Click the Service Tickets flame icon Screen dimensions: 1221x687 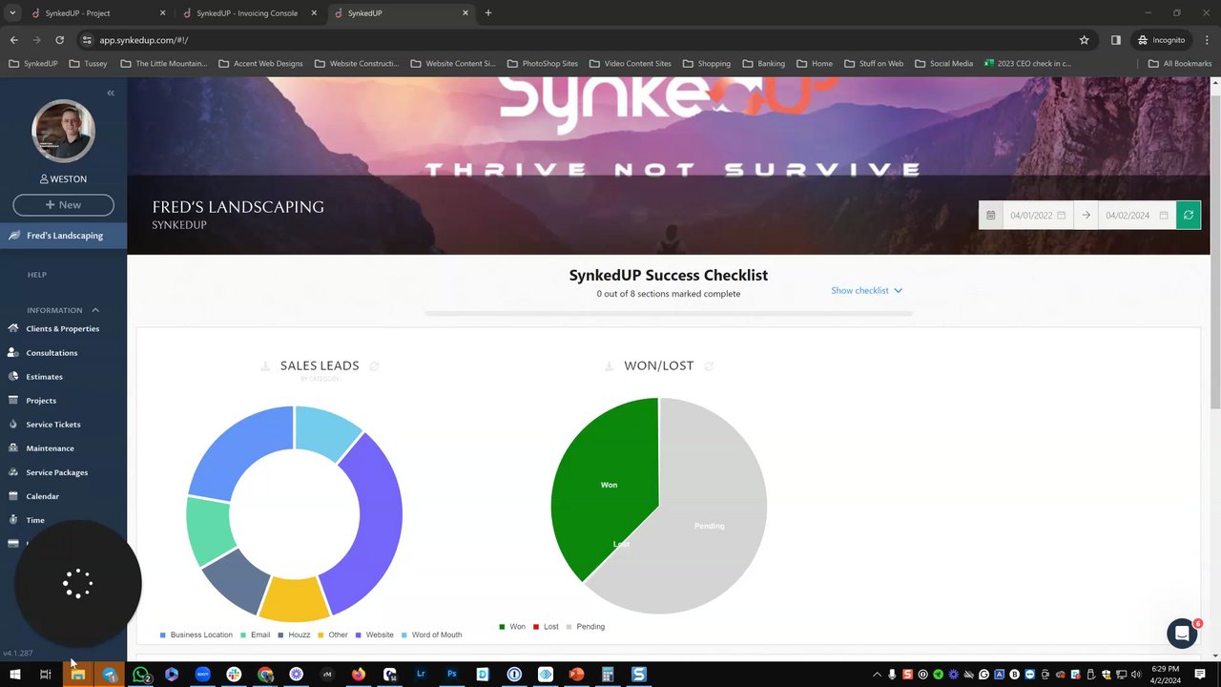click(x=13, y=424)
